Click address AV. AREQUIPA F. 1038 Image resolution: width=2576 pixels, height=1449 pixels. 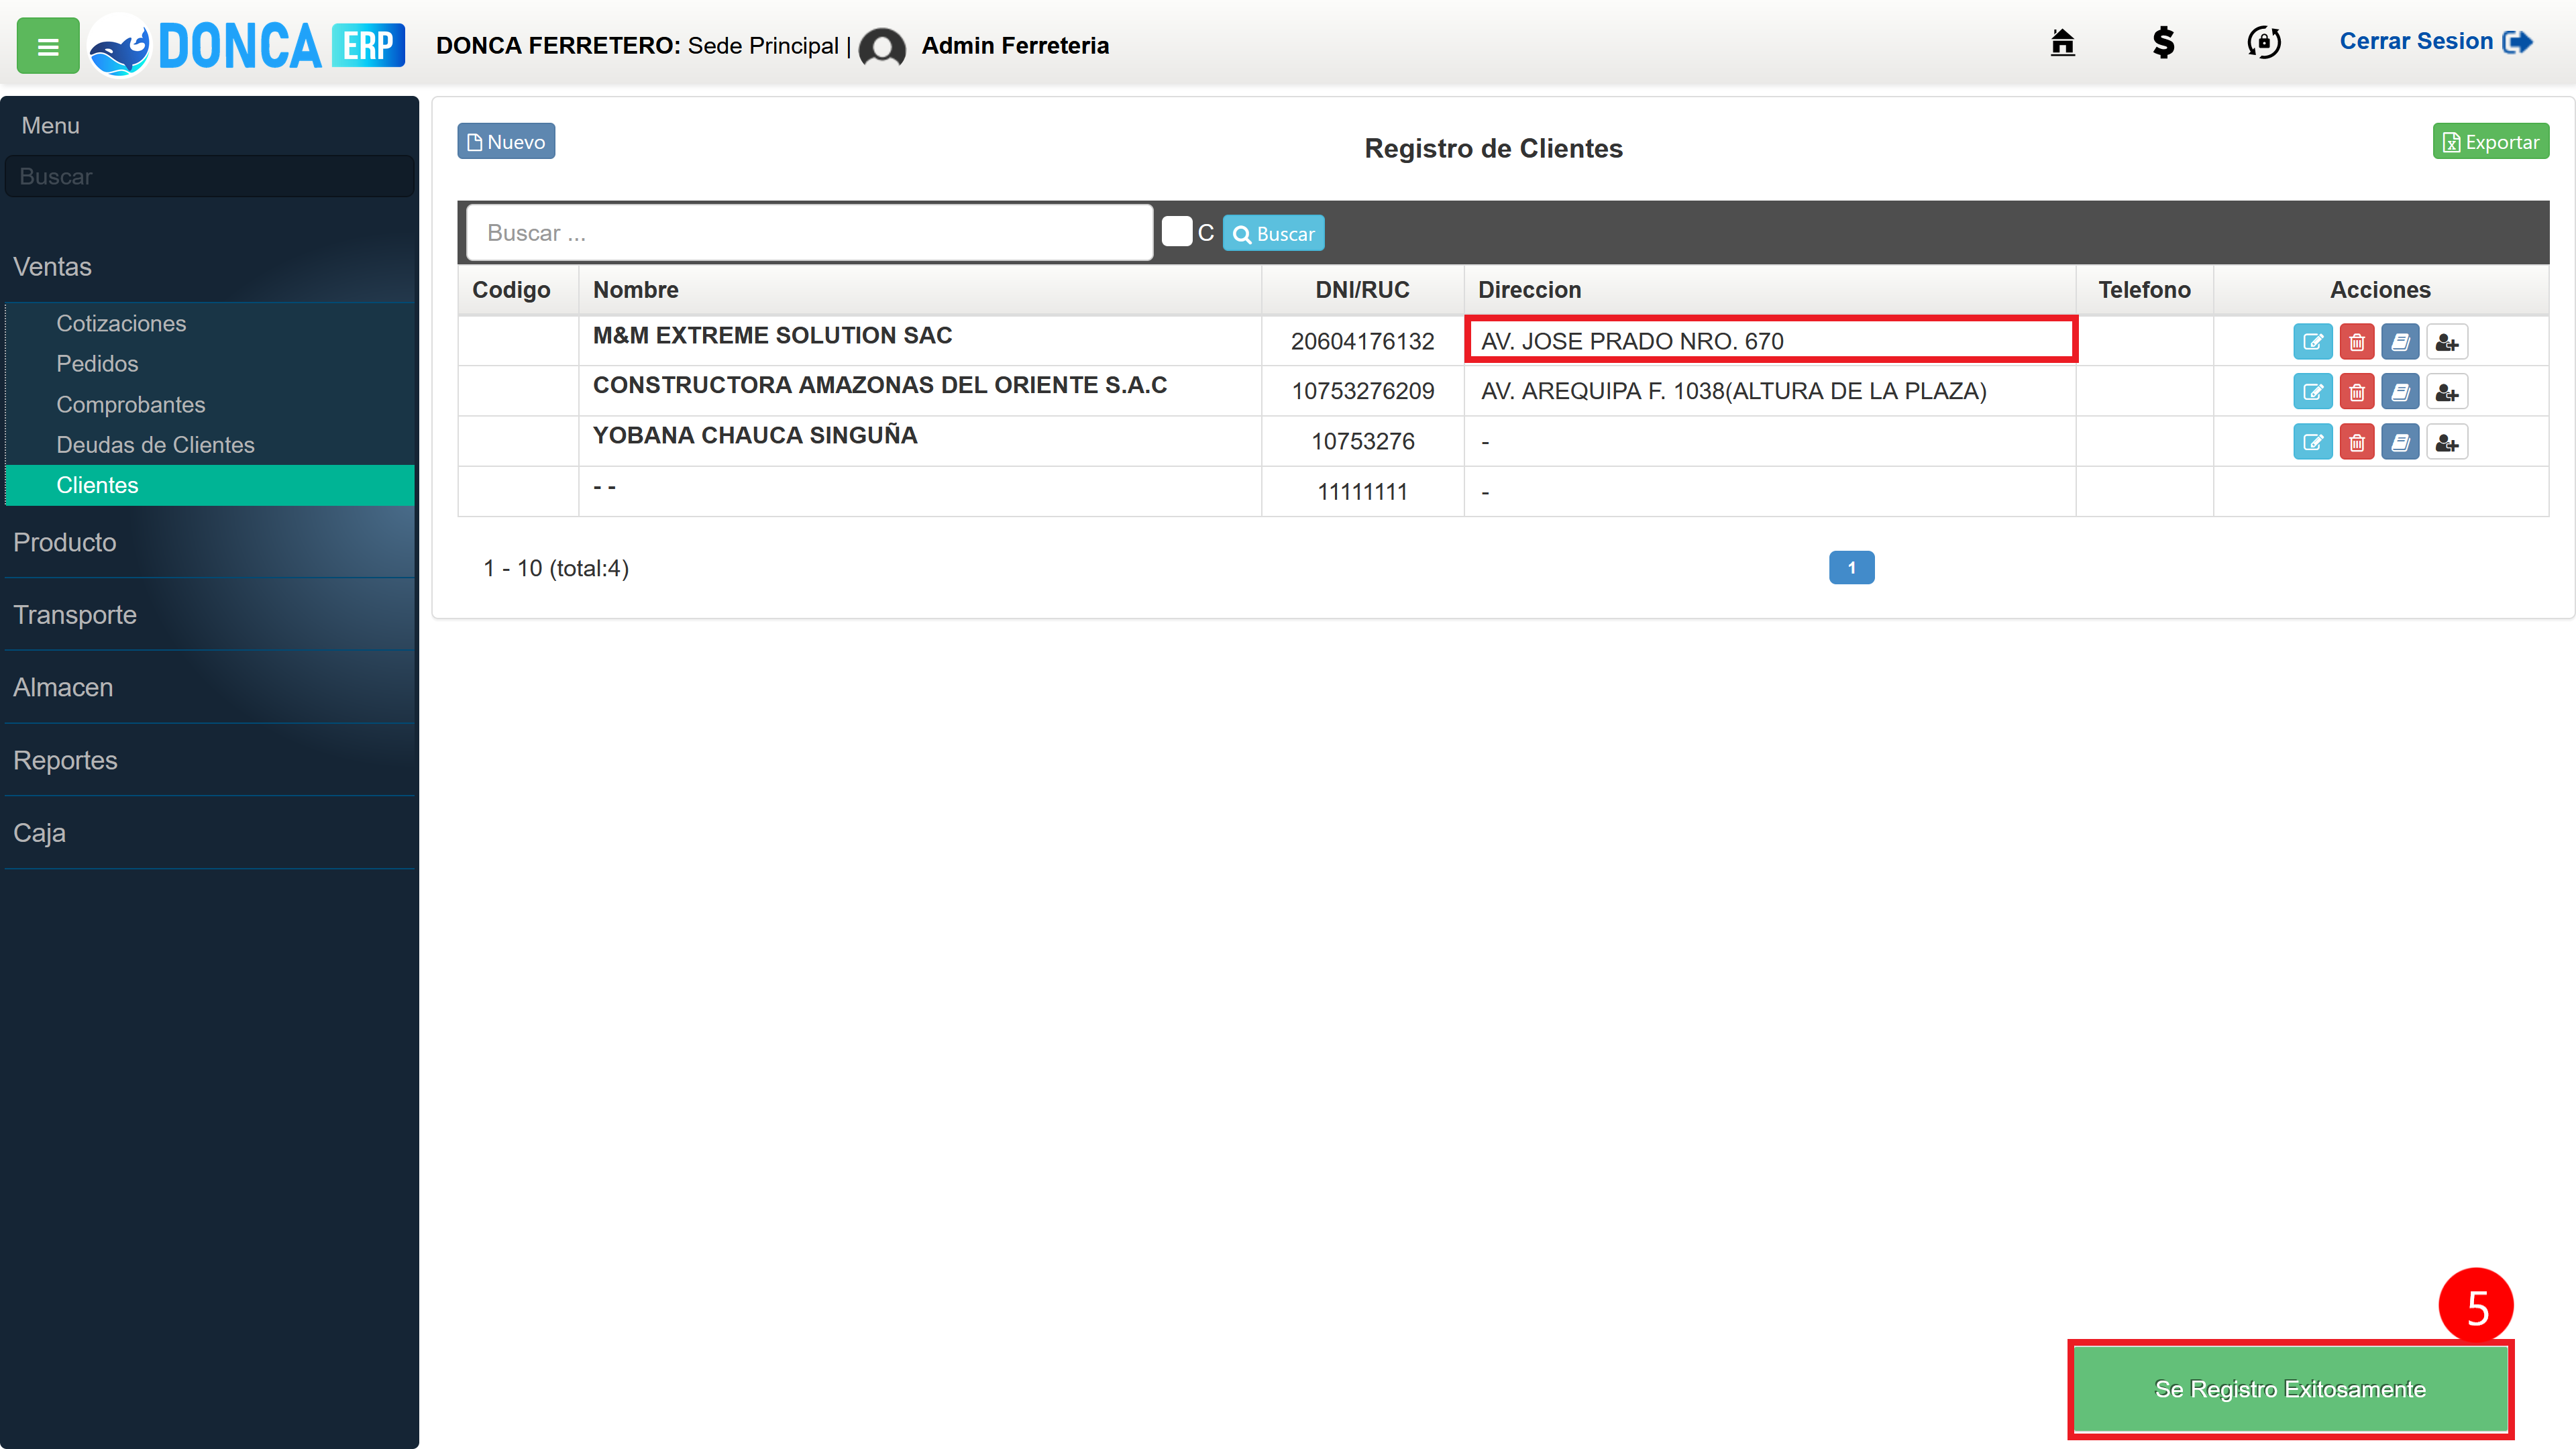[1733, 392]
